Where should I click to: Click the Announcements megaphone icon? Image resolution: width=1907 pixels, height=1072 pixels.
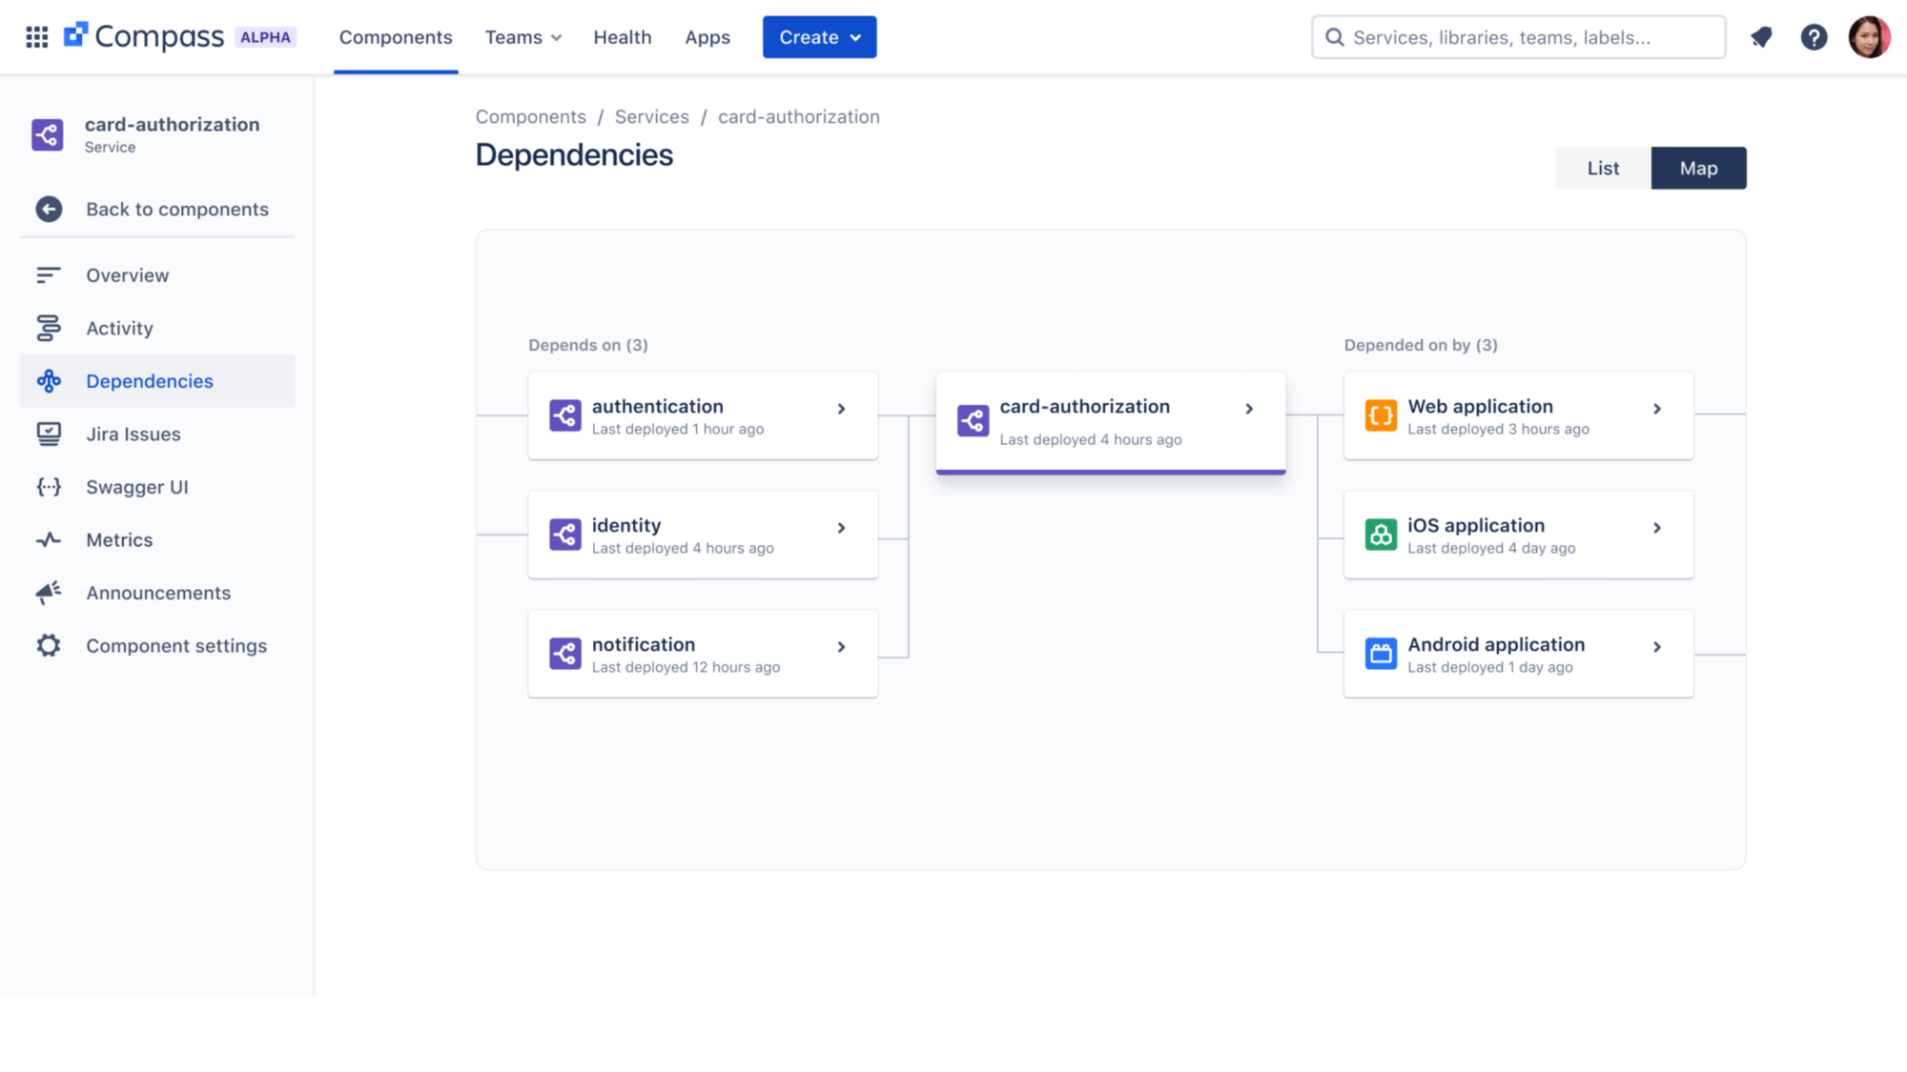pyautogui.click(x=49, y=593)
